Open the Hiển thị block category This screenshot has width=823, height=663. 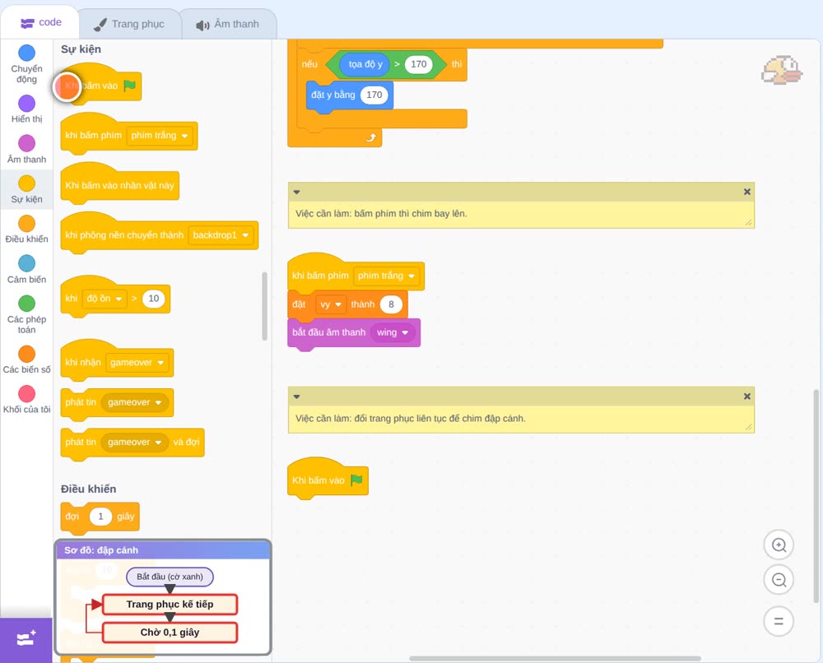click(26, 109)
